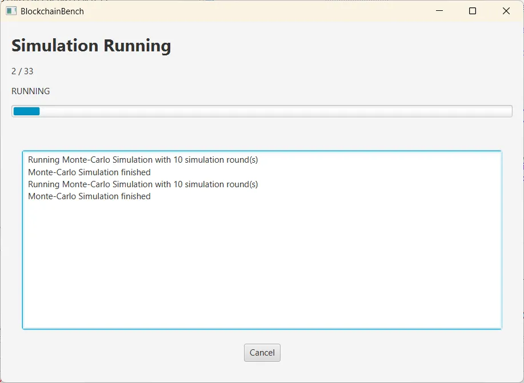Click the RUNNING status label
The image size is (524, 383).
pyautogui.click(x=30, y=91)
